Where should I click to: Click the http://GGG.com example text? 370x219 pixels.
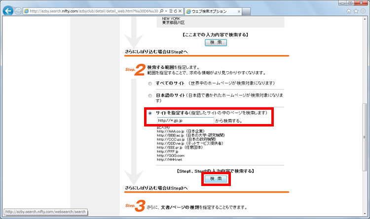(x=171, y=156)
